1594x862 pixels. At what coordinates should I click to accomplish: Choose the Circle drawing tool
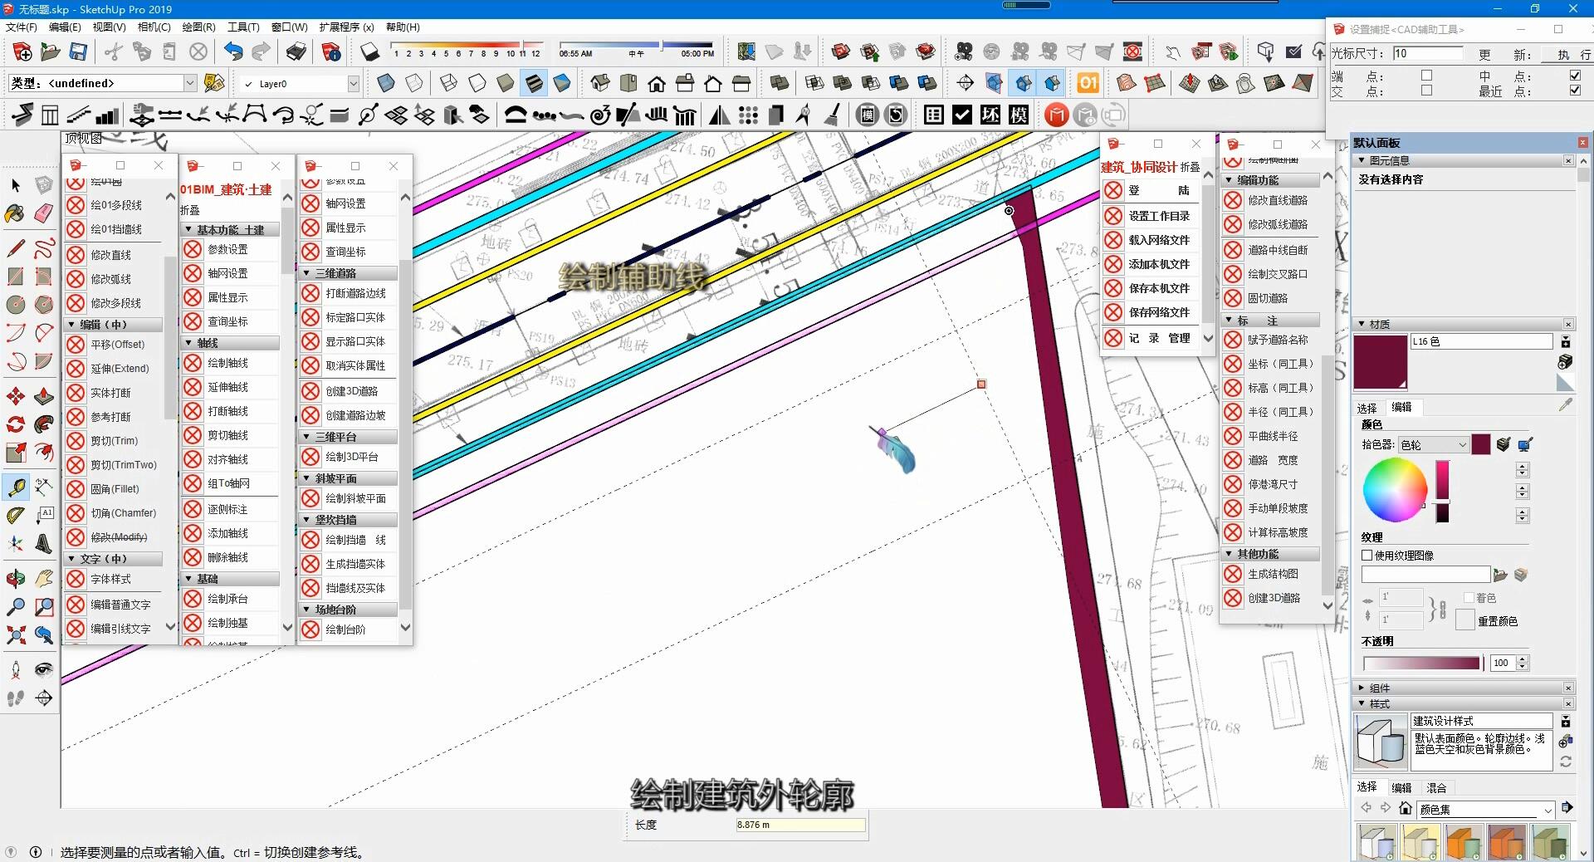pyautogui.click(x=16, y=305)
